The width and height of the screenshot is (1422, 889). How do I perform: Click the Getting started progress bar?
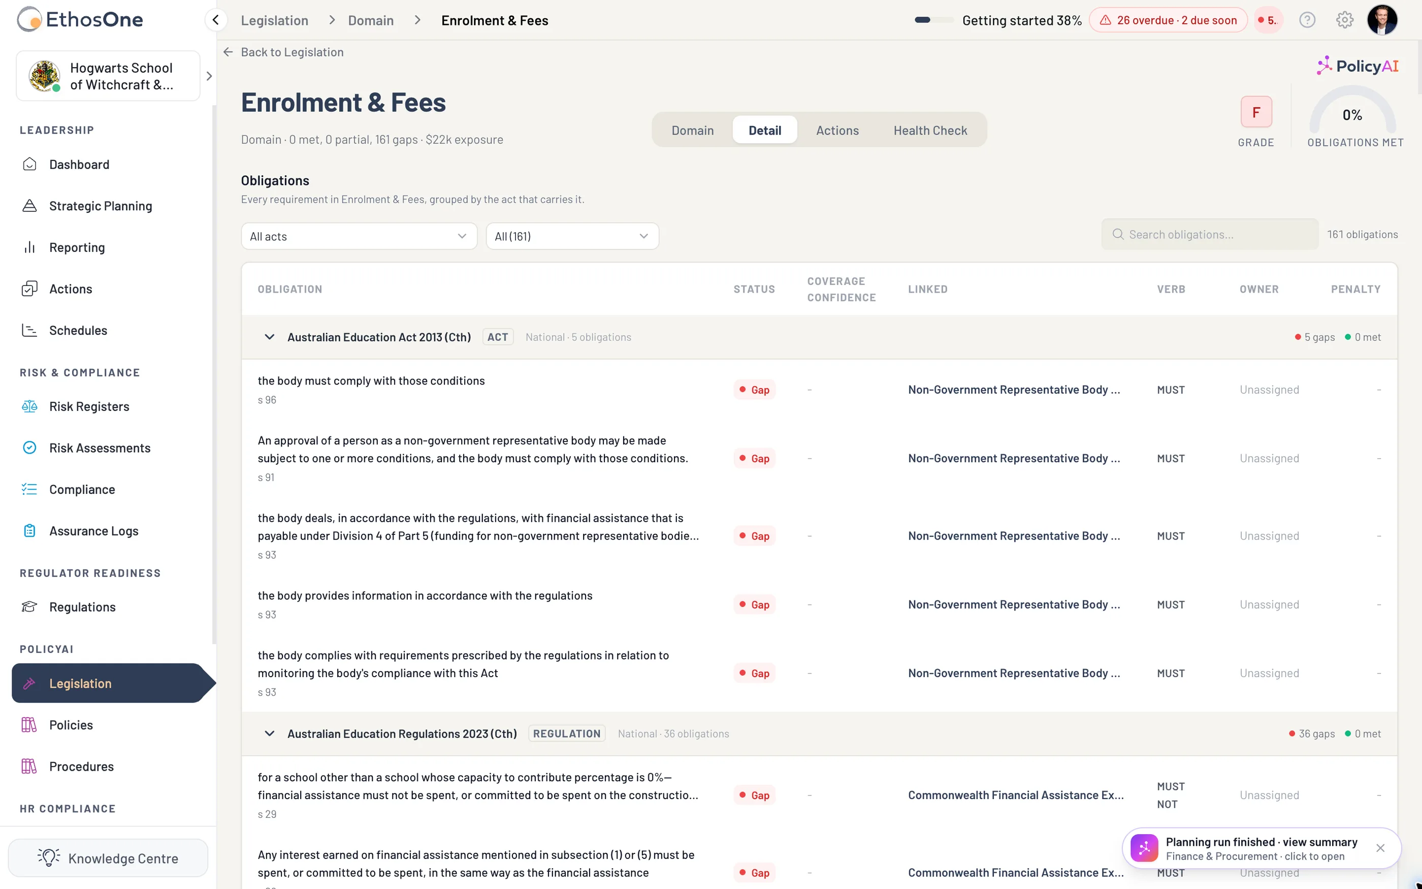point(934,20)
